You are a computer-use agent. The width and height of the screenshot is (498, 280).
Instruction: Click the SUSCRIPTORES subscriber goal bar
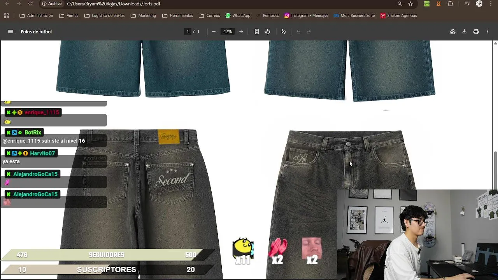point(107,269)
